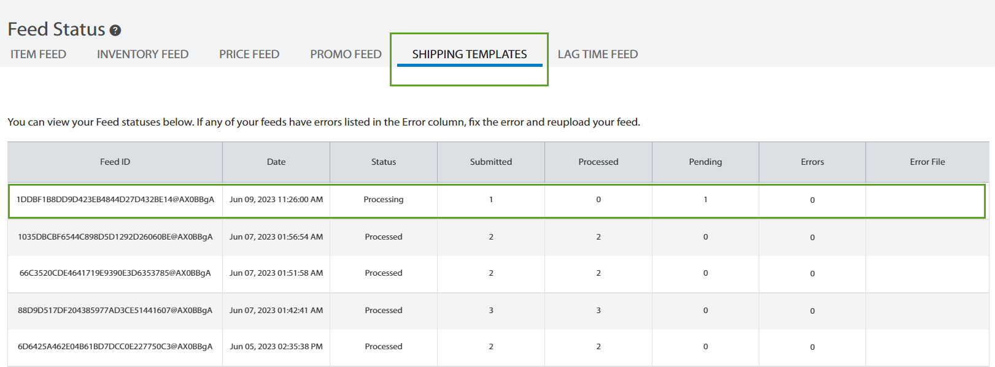Screen dimensions: 995x367
Task: Select feed ID starting with 1DDBF1B8
Action: [x=115, y=199]
